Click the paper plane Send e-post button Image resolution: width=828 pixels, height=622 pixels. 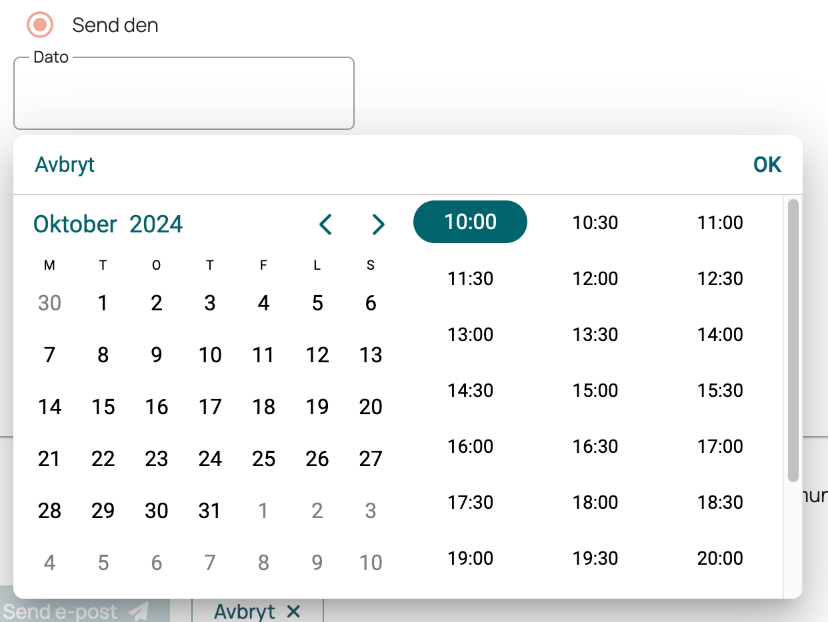tap(85, 609)
